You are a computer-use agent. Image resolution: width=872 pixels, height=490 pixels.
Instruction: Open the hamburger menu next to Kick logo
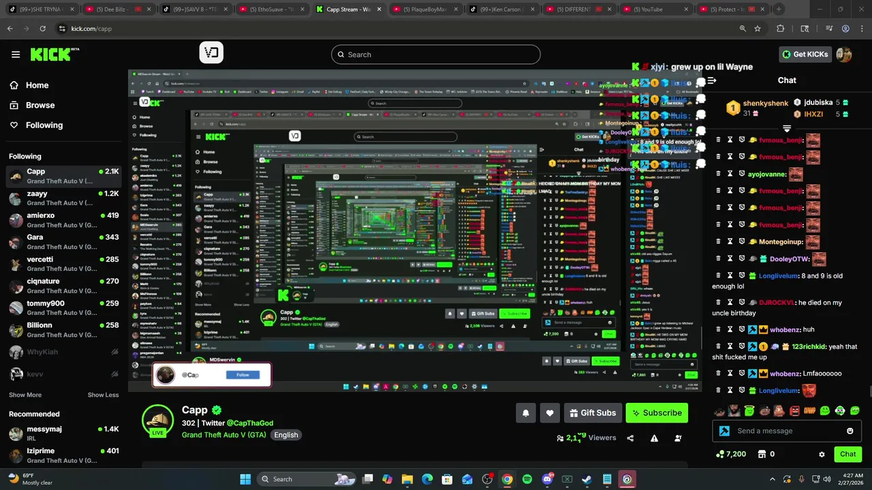tap(16, 54)
